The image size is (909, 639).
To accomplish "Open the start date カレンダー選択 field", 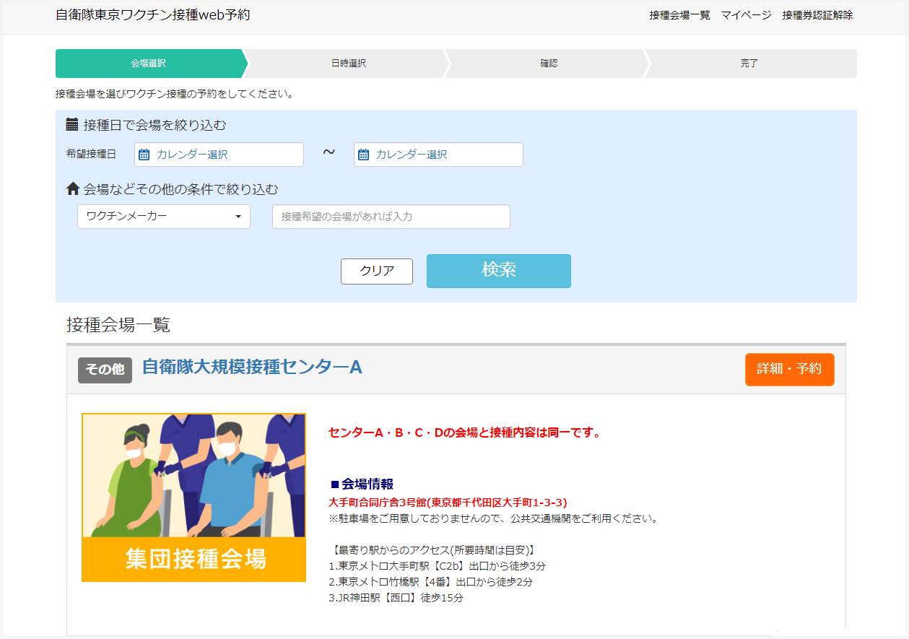I will tap(219, 155).
